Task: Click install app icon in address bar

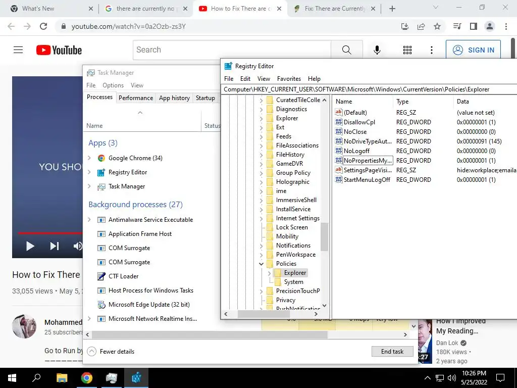Action: coord(405,26)
